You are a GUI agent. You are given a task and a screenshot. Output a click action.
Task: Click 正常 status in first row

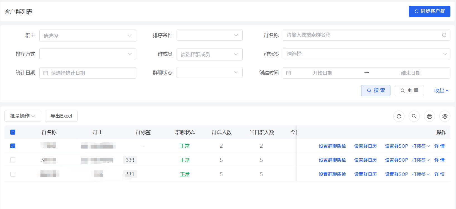(185, 146)
